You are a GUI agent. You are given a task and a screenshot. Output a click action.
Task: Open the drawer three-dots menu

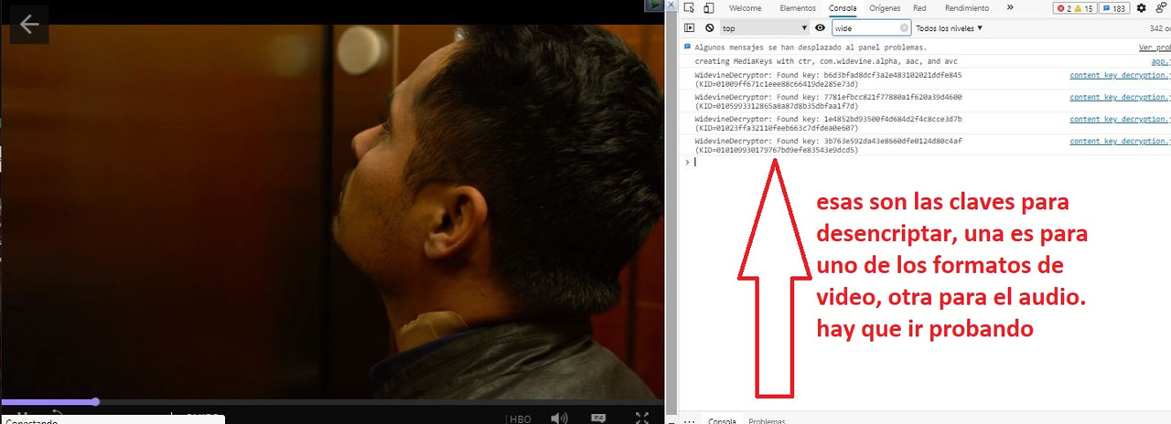[690, 421]
